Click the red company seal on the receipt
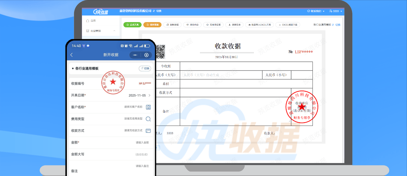Screen dimensions: 407x176 click(x=302, y=106)
